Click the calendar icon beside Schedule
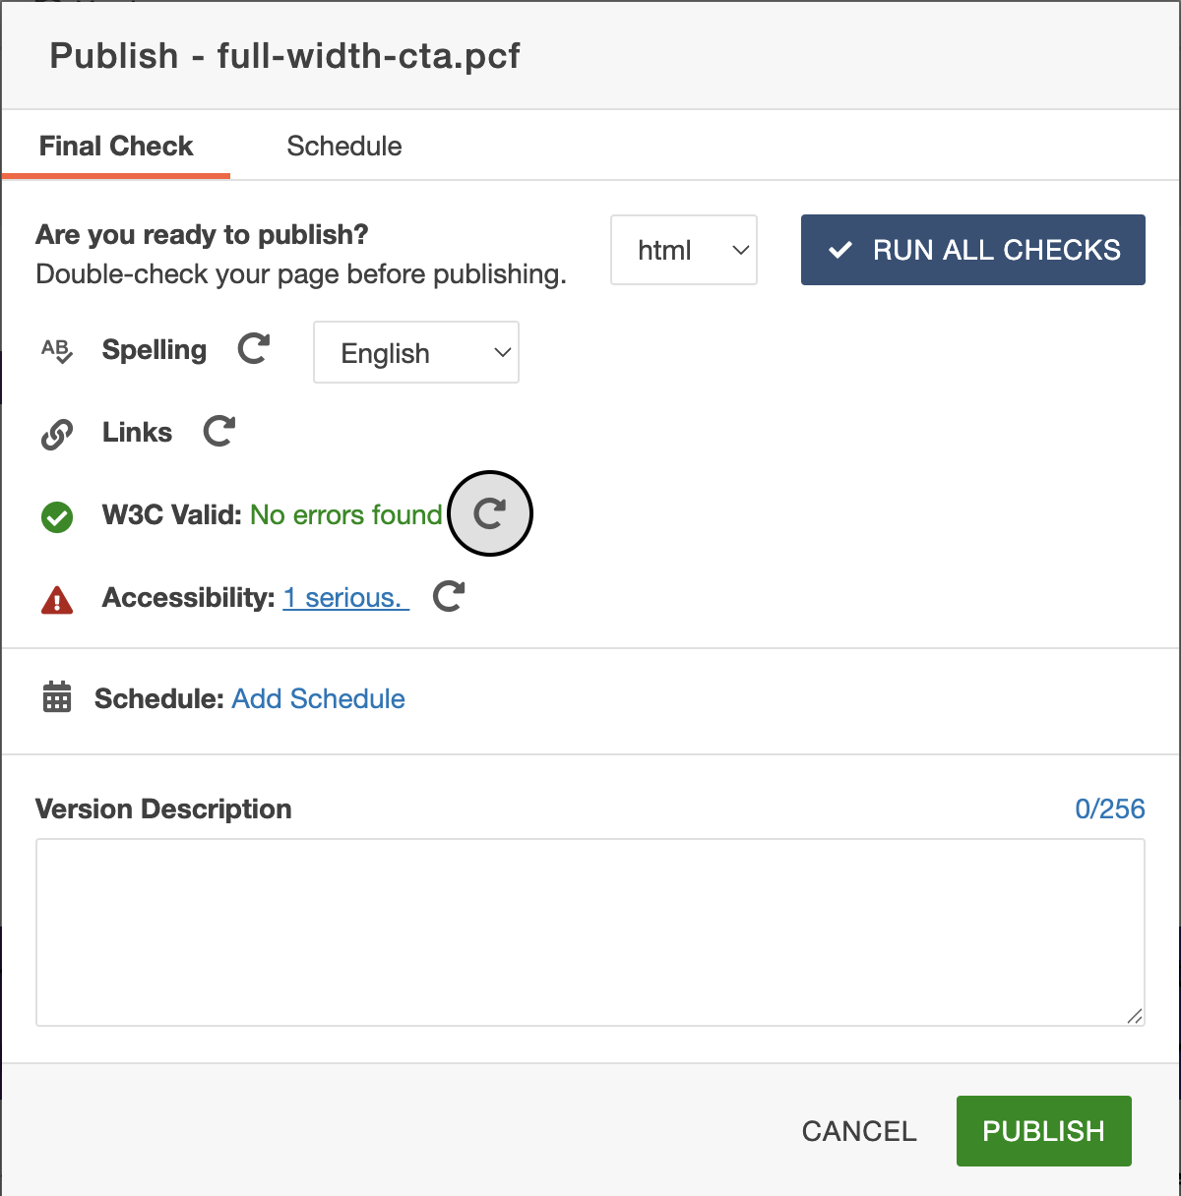The height and width of the screenshot is (1196, 1181). (x=57, y=697)
